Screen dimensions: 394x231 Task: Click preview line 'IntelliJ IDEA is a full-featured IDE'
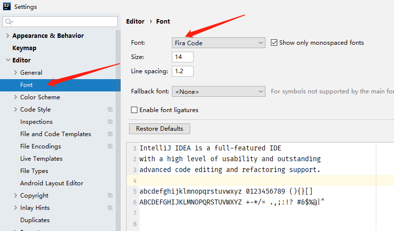(x=210, y=148)
